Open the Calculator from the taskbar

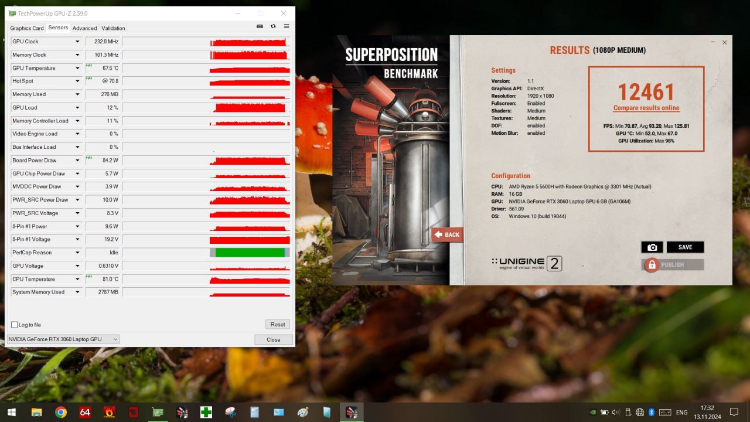254,412
